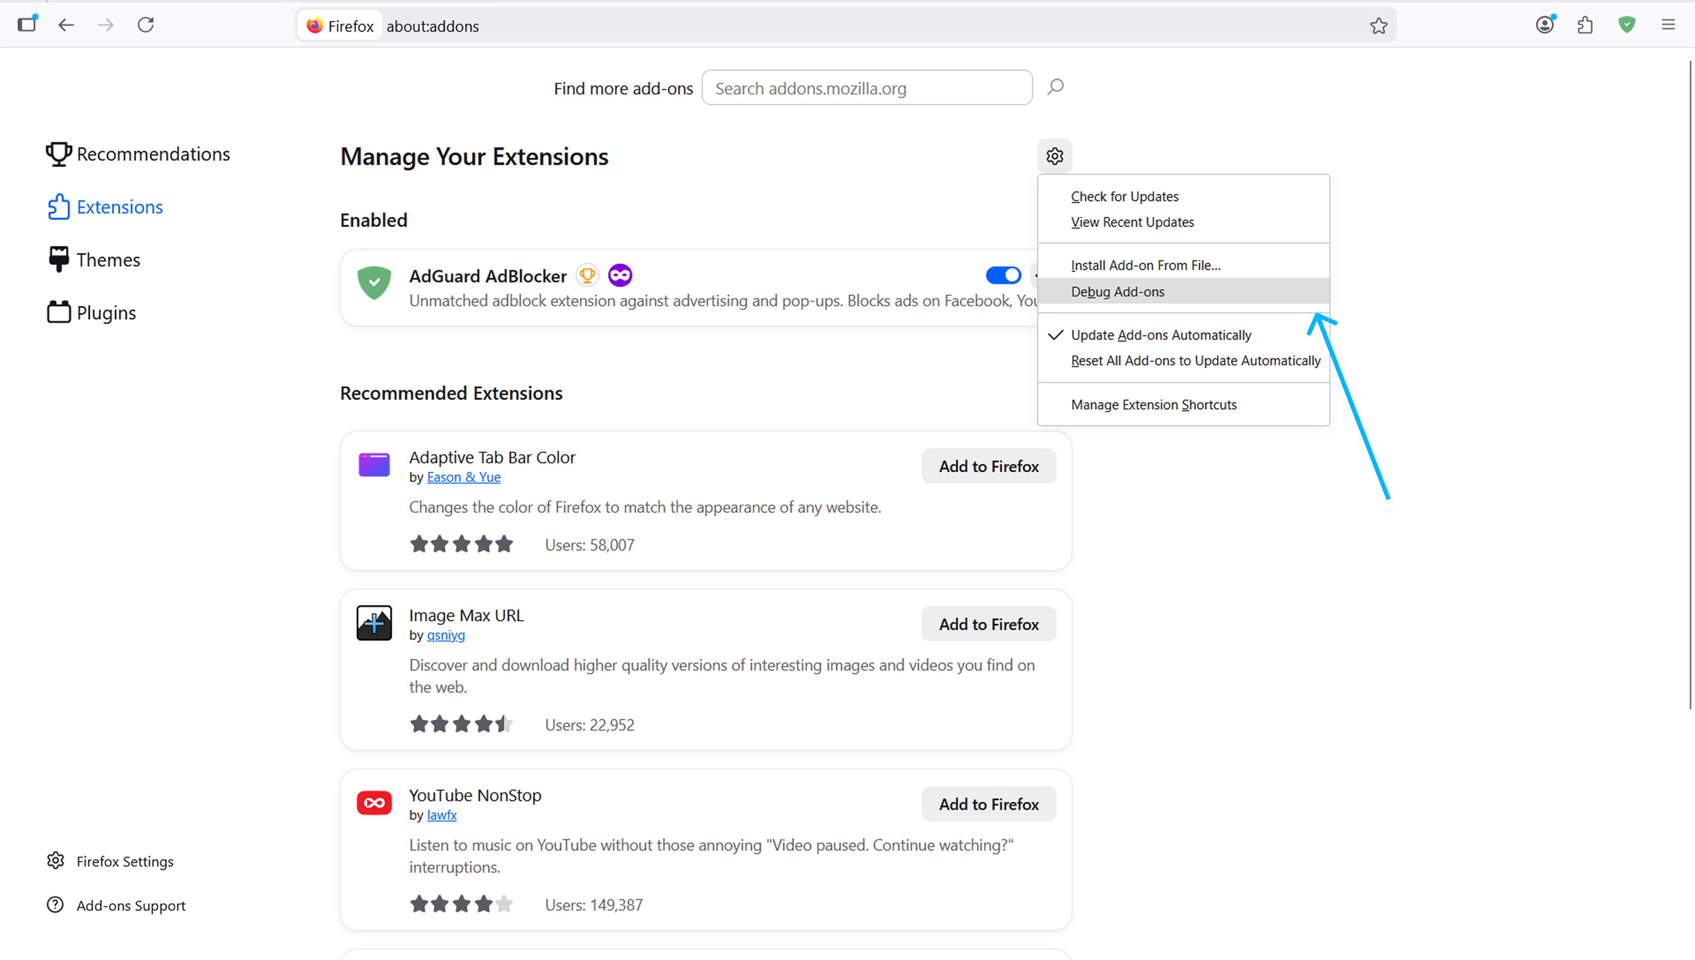Open the Recommendations section
This screenshot has height=960, width=1695.
pos(138,154)
